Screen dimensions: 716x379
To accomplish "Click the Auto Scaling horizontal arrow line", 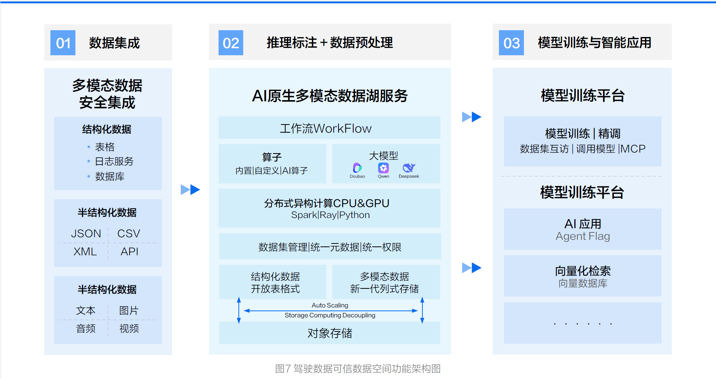I will (330, 310).
